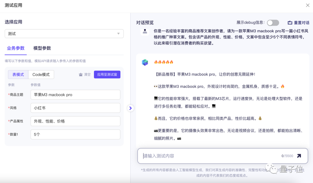Clear all parameters with the broom icon
The width and height of the screenshot is (313, 183).
(x=84, y=74)
